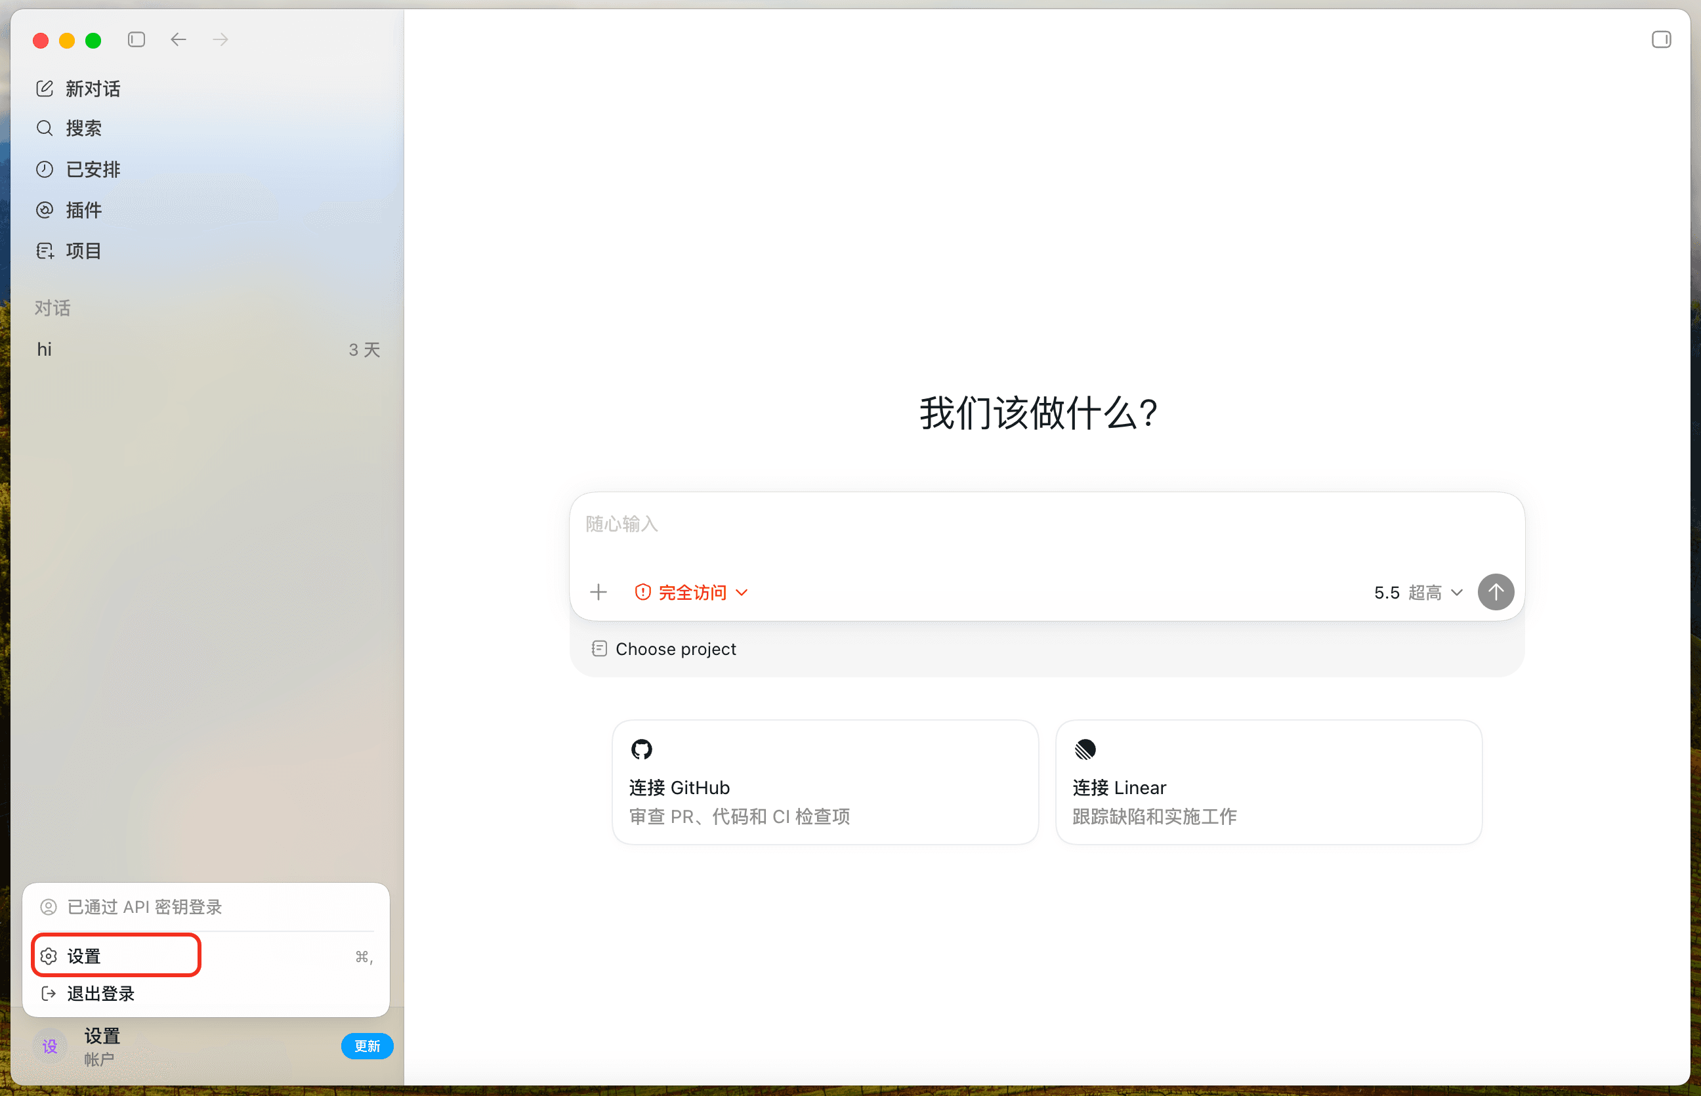This screenshot has height=1096, width=1701.
Task: Open the 插件 plugins section
Action: tap(206, 210)
